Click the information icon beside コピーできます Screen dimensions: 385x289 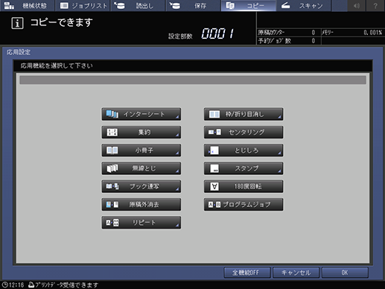coord(17,23)
